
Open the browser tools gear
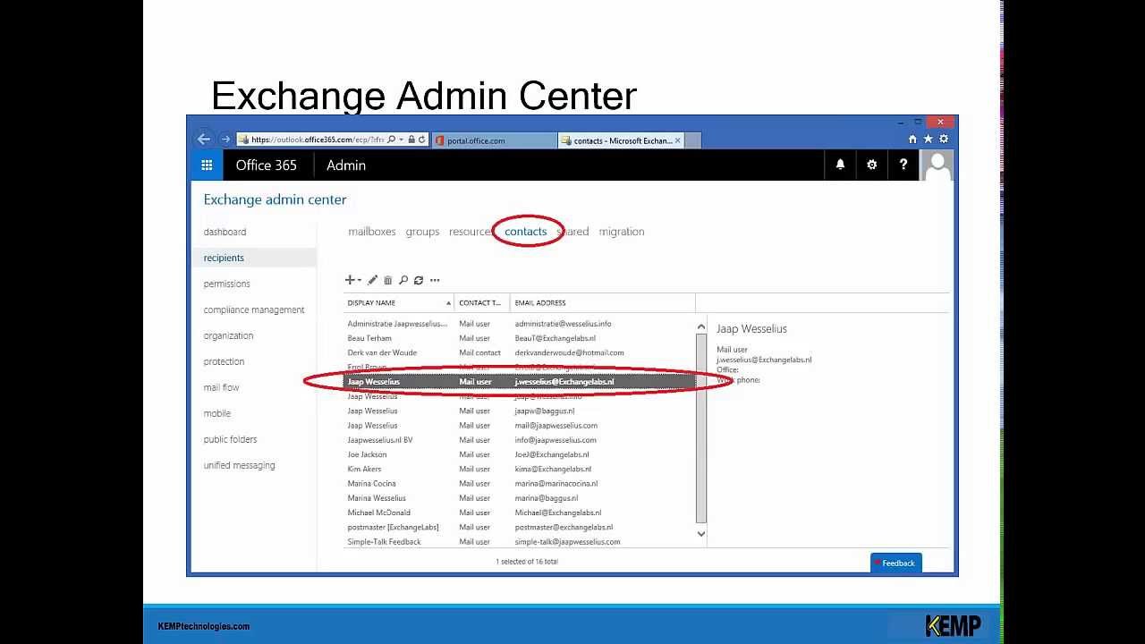click(944, 140)
